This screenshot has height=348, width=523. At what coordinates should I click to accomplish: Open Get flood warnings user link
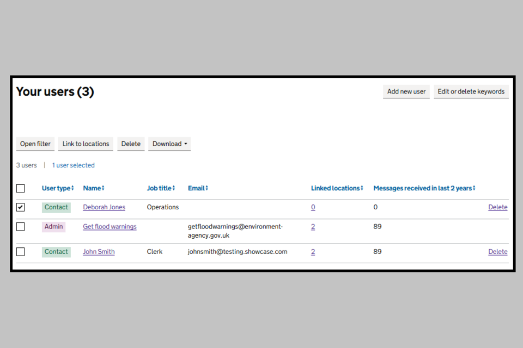click(110, 227)
